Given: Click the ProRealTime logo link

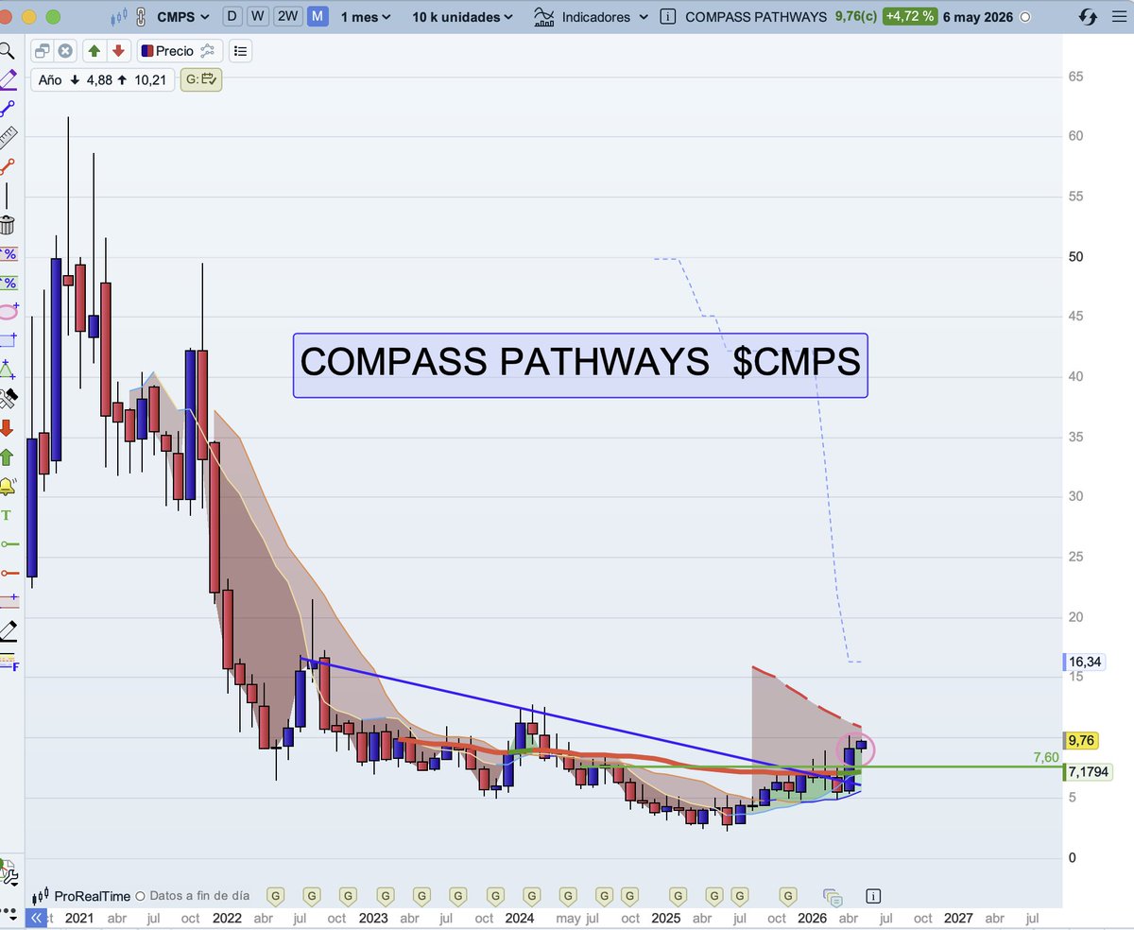Looking at the screenshot, I should click(80, 895).
